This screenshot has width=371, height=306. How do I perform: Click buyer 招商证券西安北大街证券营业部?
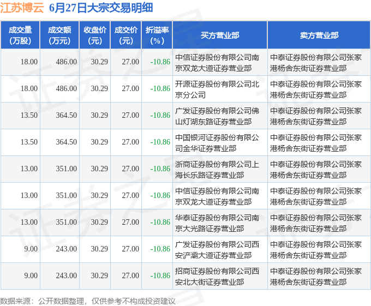217,276
